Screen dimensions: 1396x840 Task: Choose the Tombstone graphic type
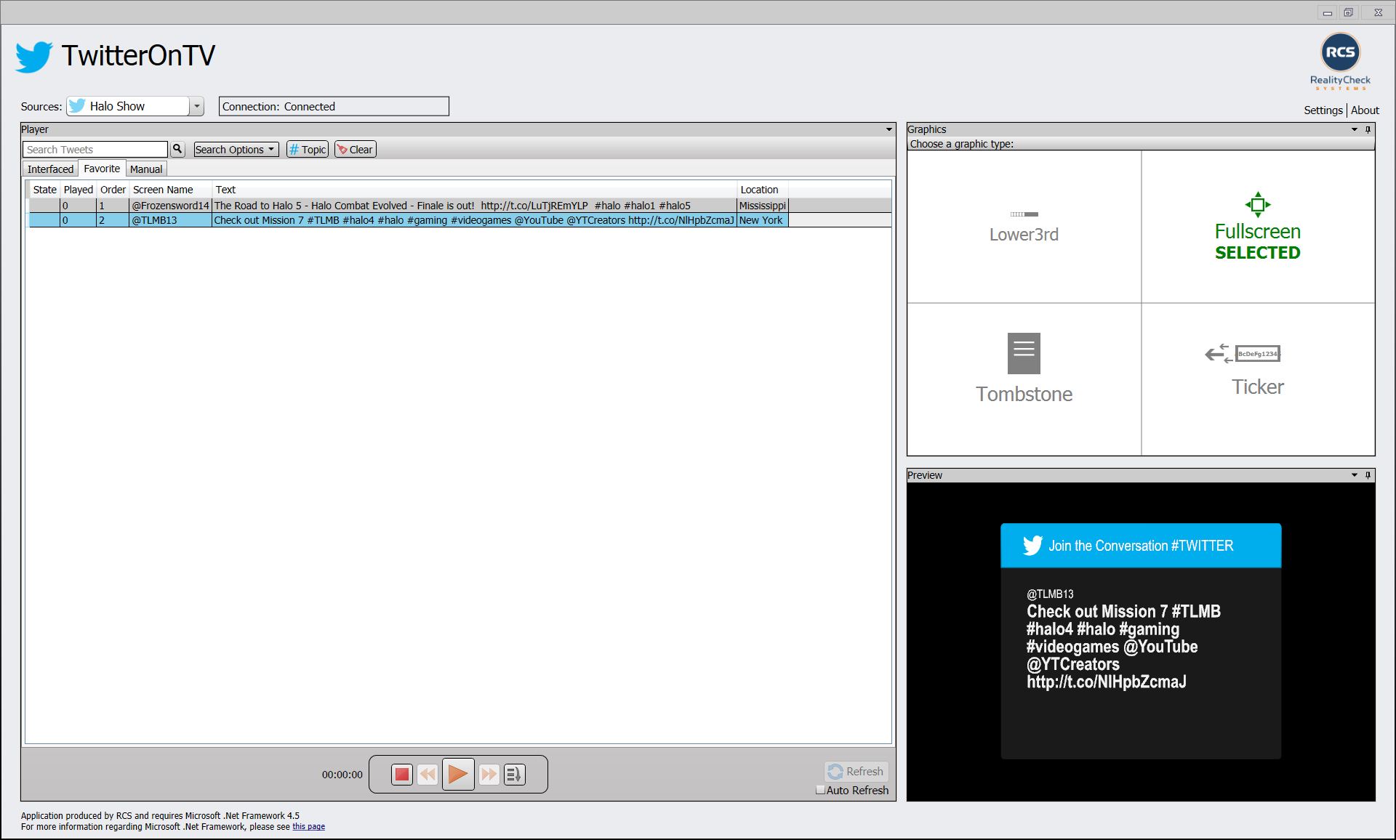pyautogui.click(x=1024, y=379)
